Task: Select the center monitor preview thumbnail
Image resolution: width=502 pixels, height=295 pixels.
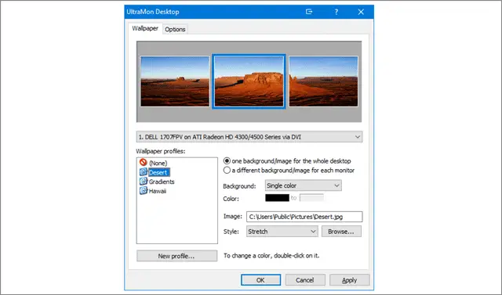Action: pyautogui.click(x=249, y=81)
